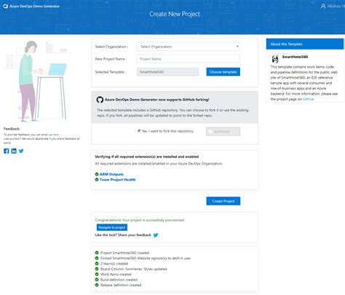Click 'Build definition created' status text
The height and width of the screenshot is (295, 345).
point(119,280)
